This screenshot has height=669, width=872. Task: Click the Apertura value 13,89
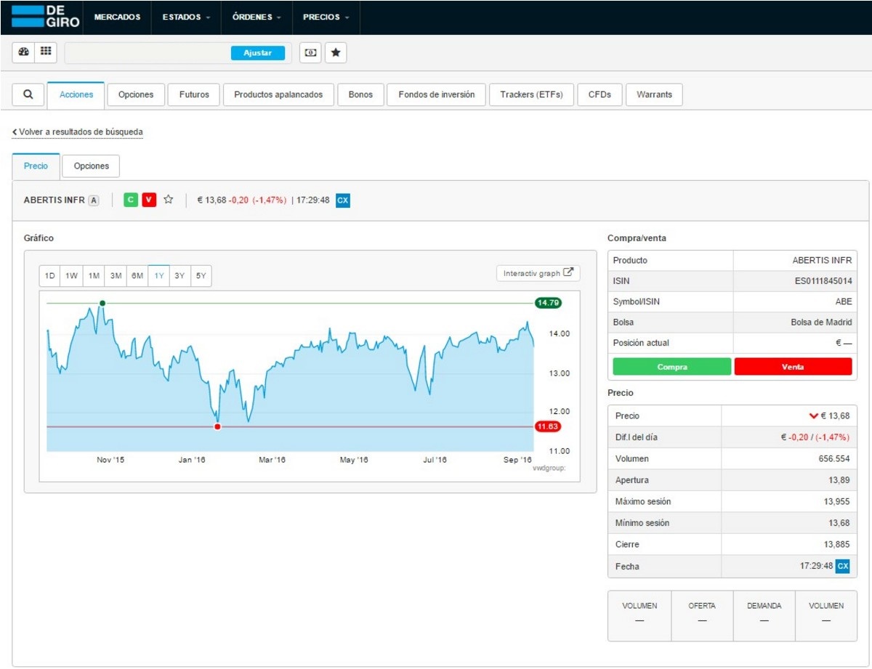coord(839,480)
